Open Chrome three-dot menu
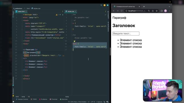The image size is (184, 103). (x=169, y=11)
